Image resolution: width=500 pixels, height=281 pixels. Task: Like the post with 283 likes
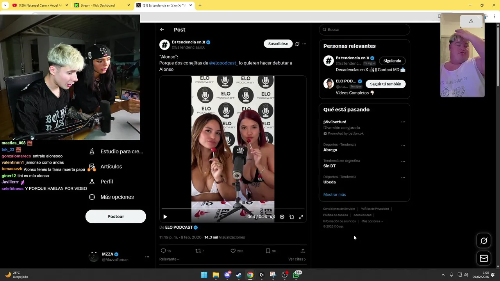(x=237, y=251)
